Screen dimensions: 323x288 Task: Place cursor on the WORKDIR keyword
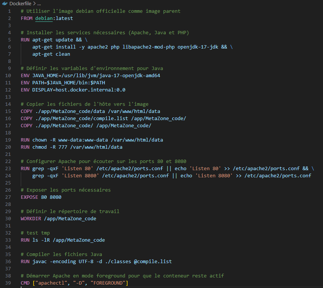(x=31, y=218)
